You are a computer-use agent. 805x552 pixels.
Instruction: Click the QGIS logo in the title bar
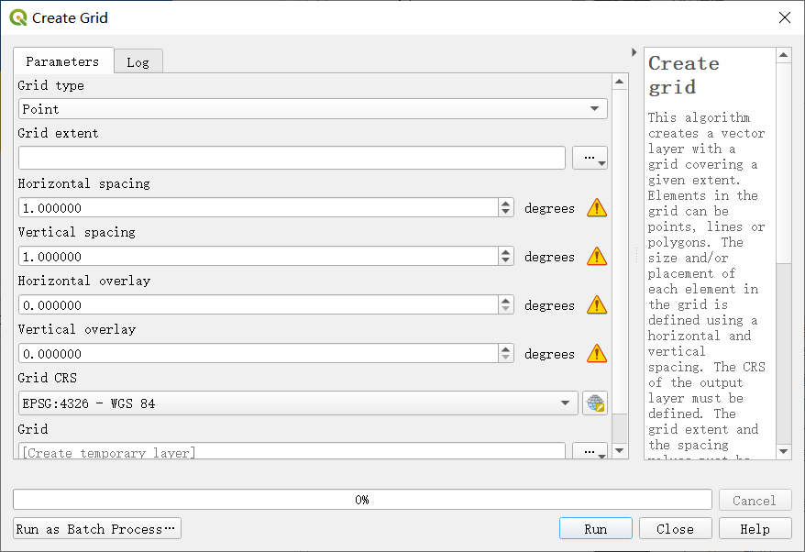click(x=18, y=17)
